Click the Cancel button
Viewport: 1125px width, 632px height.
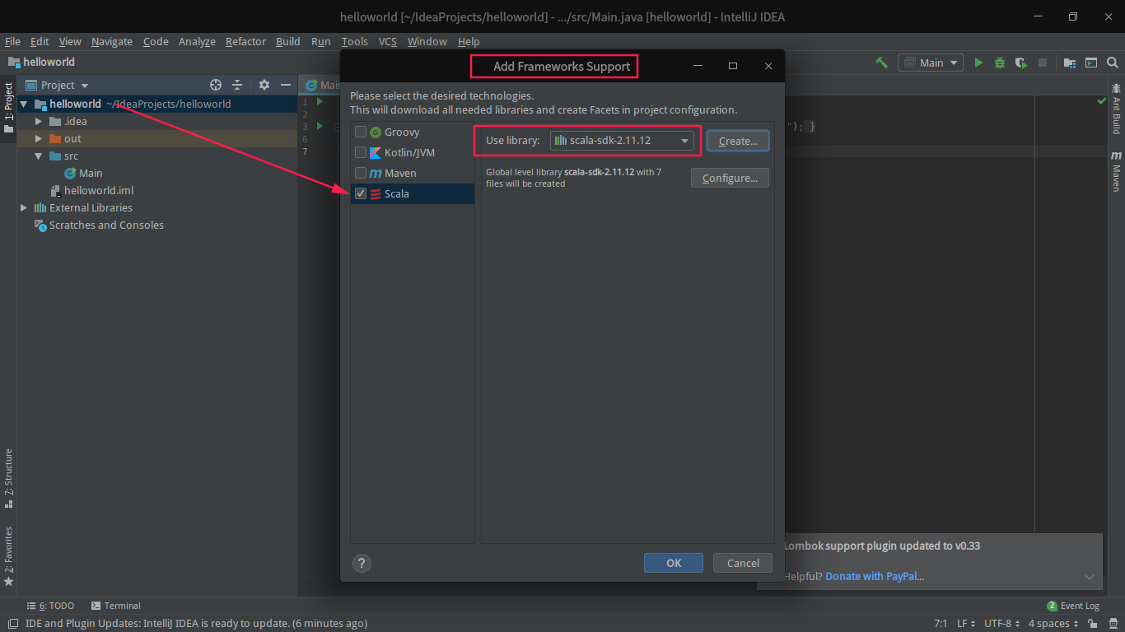coord(743,563)
